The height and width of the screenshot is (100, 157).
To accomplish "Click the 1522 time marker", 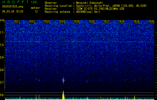I will point(32,21).
